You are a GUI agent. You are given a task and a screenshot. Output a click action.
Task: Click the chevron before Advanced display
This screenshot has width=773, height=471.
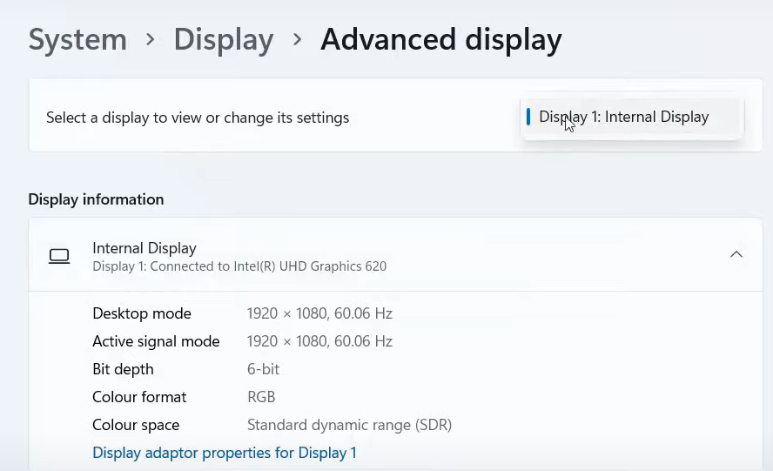click(297, 39)
